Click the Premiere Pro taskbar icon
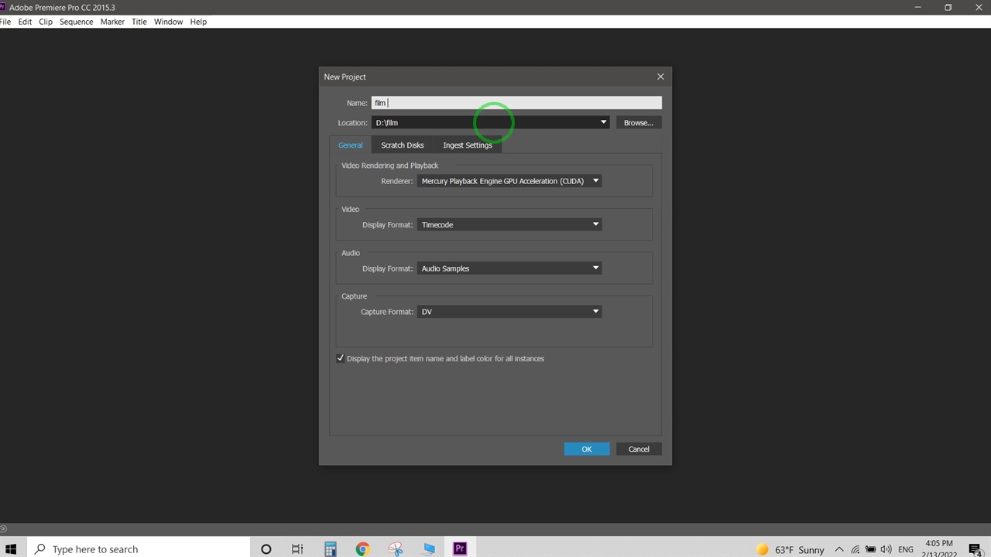The image size is (991, 557). pos(460,548)
